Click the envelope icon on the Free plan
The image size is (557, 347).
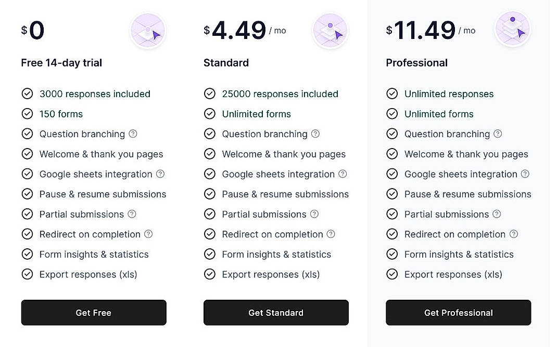click(x=148, y=31)
